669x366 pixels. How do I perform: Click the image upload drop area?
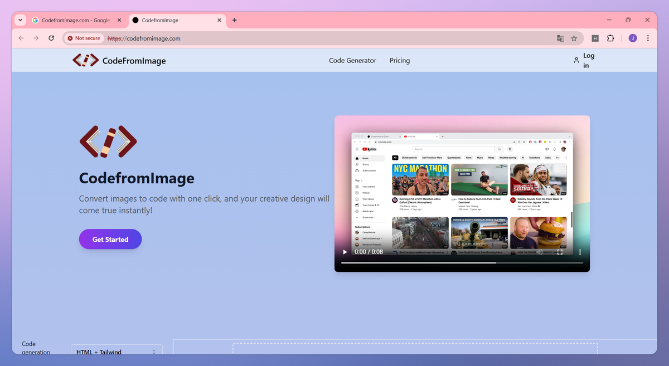[x=415, y=348]
